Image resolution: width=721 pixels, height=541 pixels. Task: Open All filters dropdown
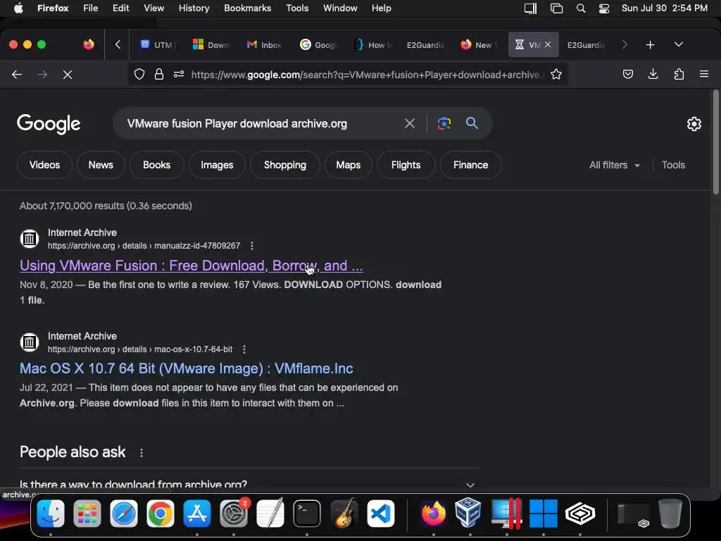tap(614, 165)
